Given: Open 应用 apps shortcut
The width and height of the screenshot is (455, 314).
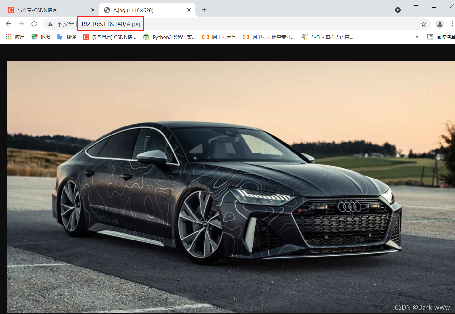Looking at the screenshot, I should tap(15, 37).
